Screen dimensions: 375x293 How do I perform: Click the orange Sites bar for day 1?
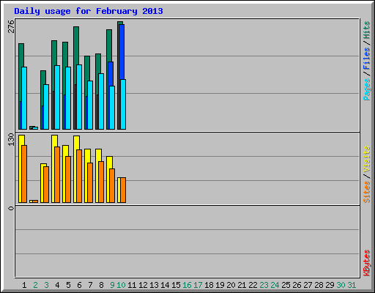click(24, 174)
